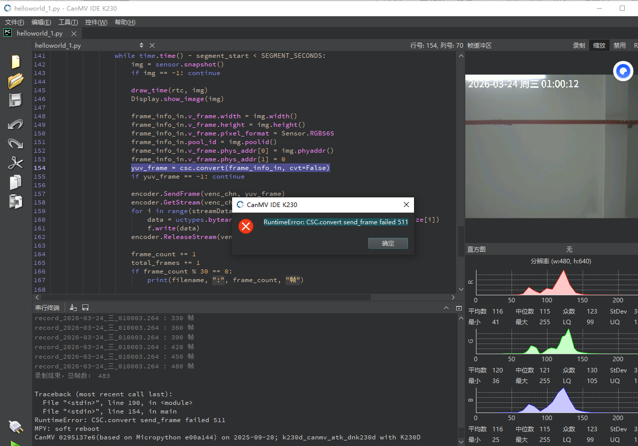Close the helloworld_1.py document tab
The height and width of the screenshot is (446, 638).
(74, 33)
